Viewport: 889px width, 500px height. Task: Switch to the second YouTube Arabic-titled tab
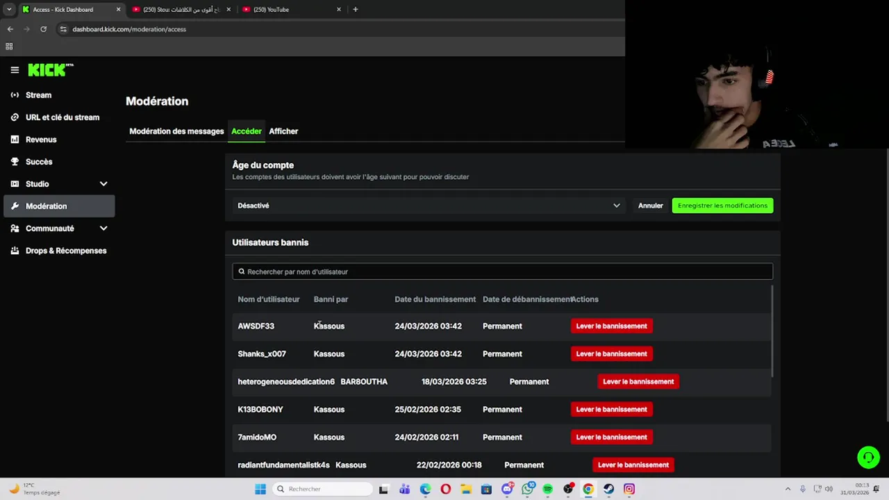[x=181, y=10]
